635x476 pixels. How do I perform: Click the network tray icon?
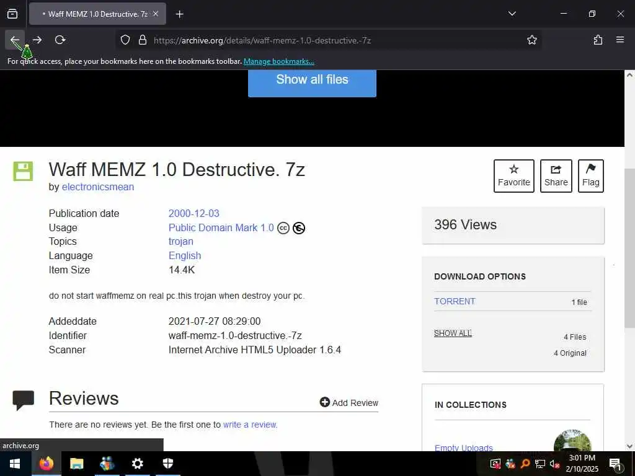coord(540,464)
